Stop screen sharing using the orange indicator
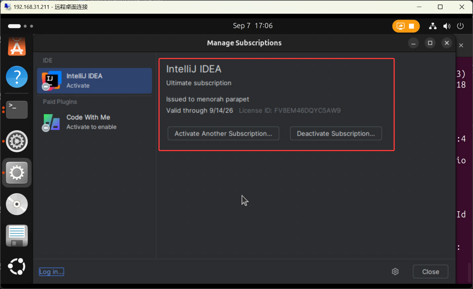Image resolution: width=473 pixels, height=289 pixels. [x=411, y=26]
